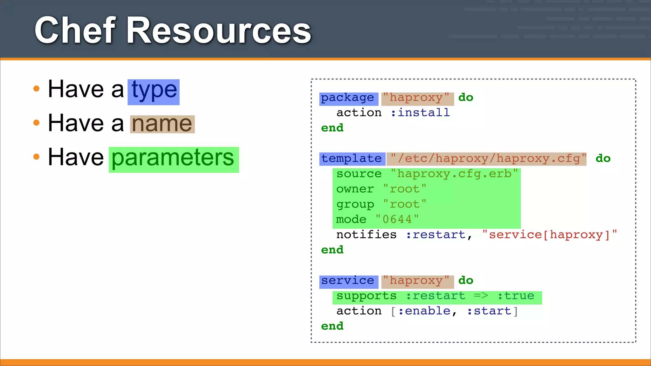Click 'end' closing the template block
The height and width of the screenshot is (366, 651).
[332, 250]
